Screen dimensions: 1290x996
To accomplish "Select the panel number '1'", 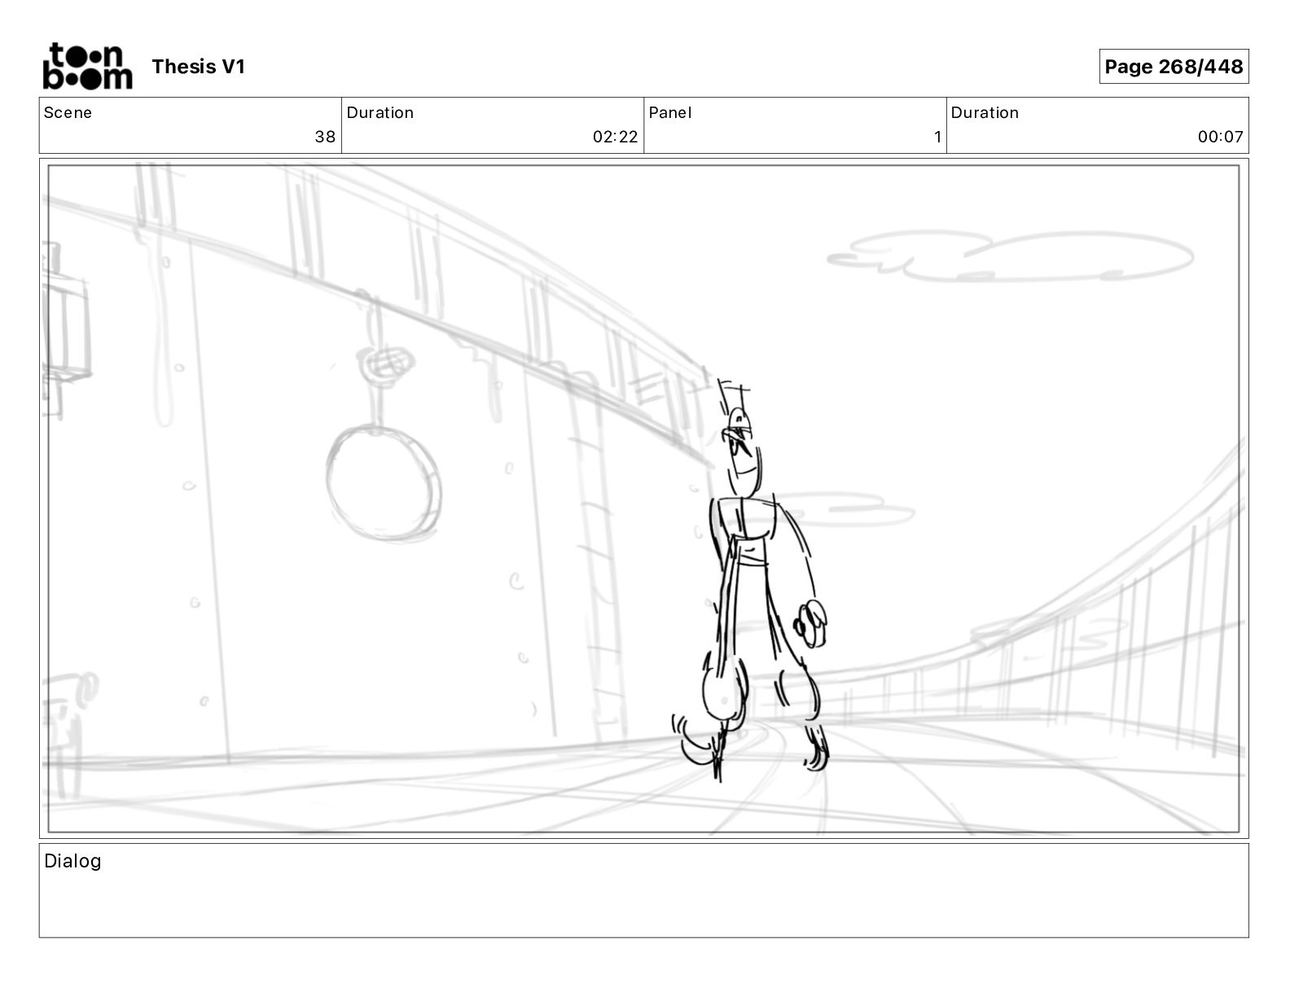I will click(x=937, y=137).
